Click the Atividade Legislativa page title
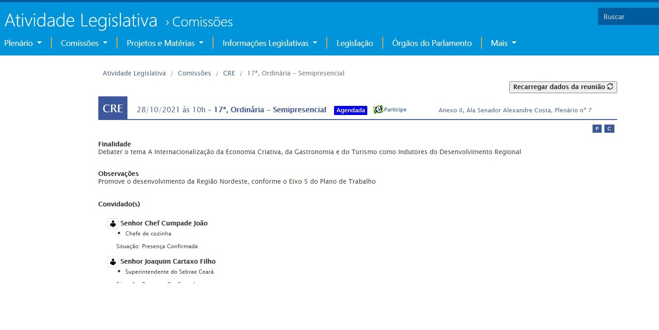Image resolution: width=659 pixels, height=330 pixels. coord(81,20)
